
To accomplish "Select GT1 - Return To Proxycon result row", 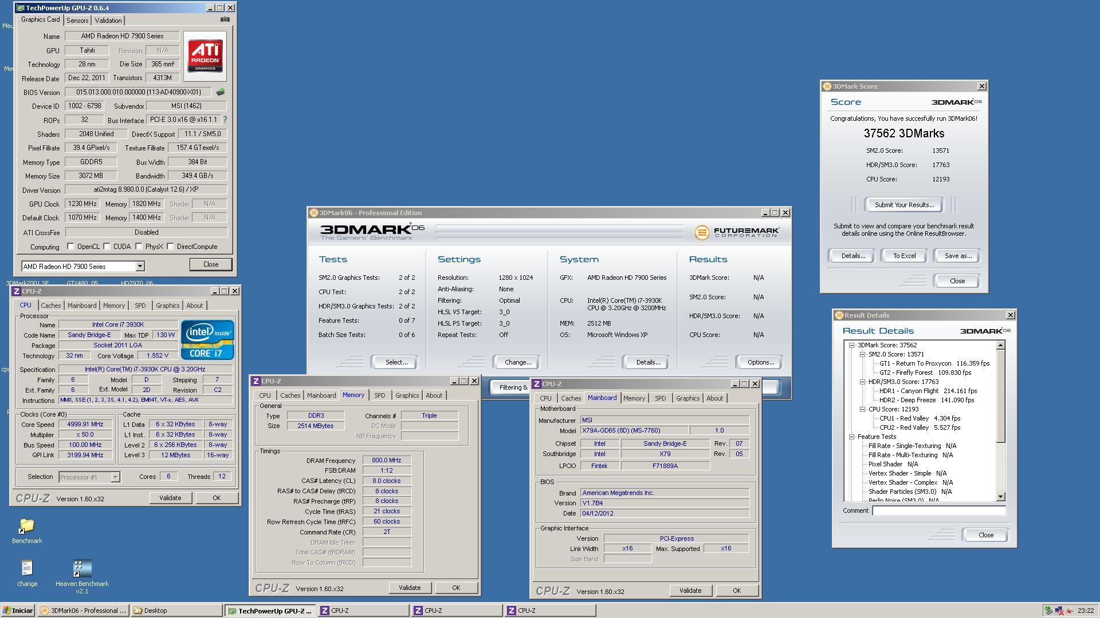I will coord(934,363).
